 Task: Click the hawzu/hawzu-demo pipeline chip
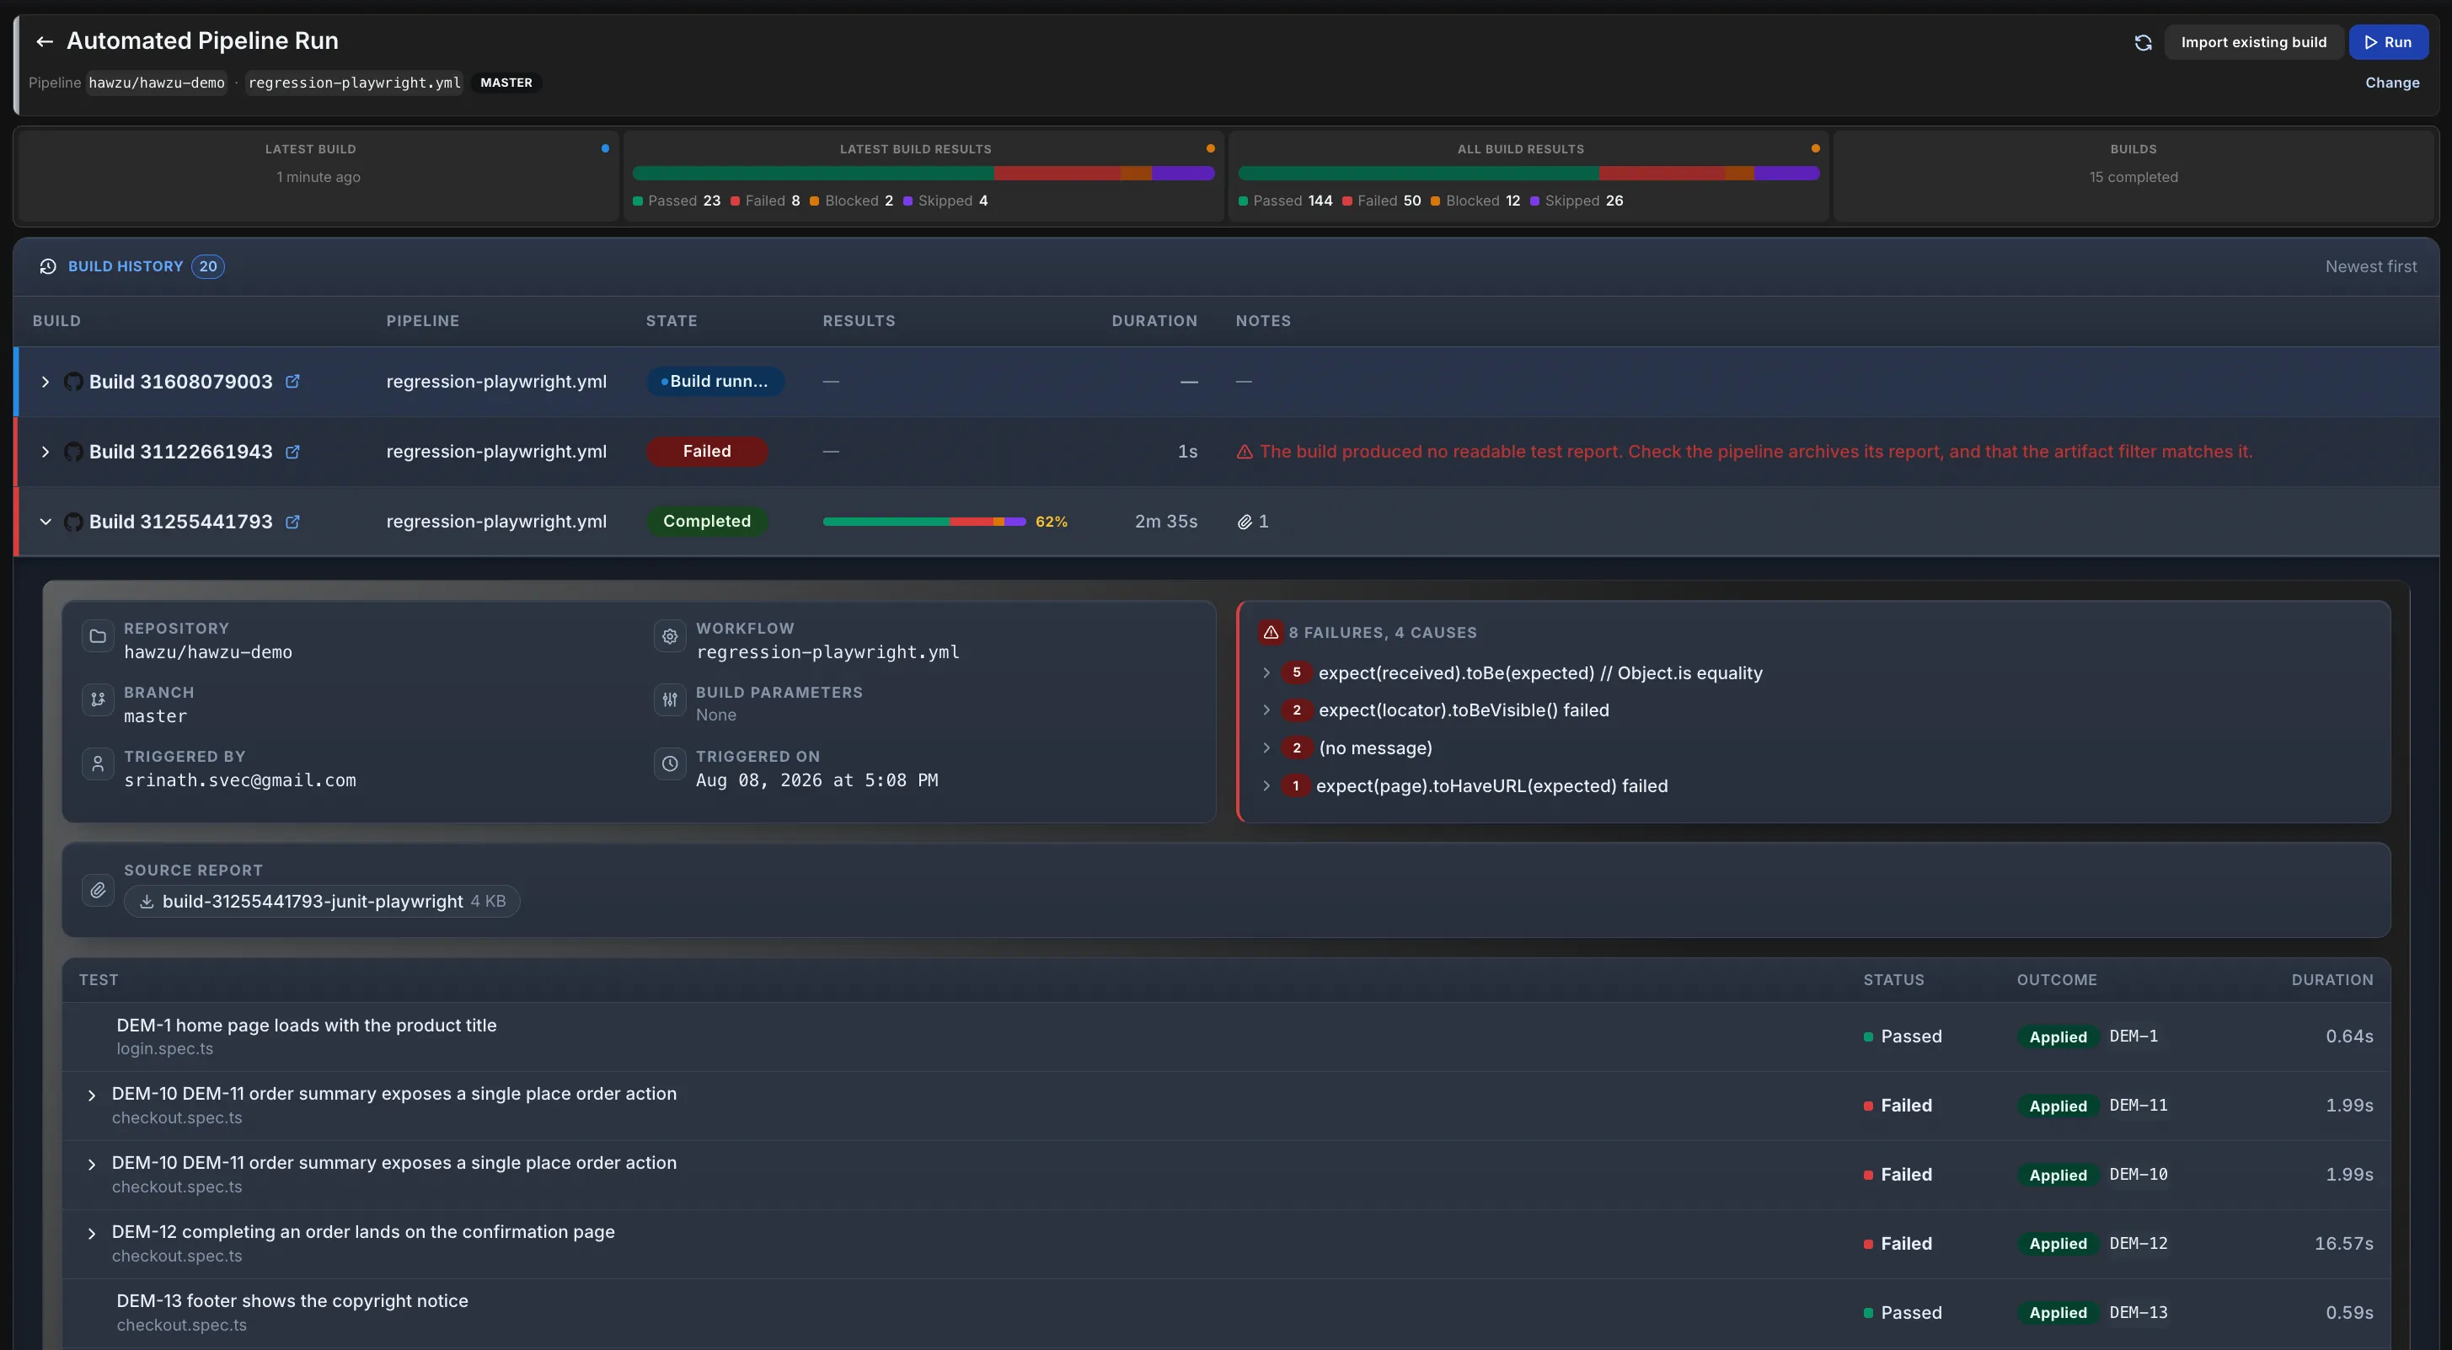(156, 83)
